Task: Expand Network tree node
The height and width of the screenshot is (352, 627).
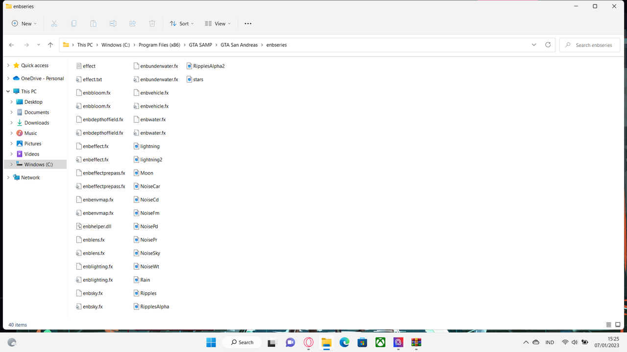Action: click(8, 177)
